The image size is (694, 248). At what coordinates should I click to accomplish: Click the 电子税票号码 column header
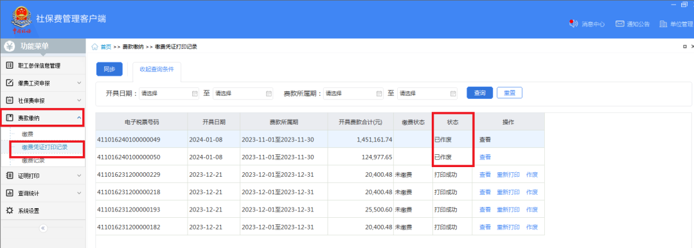click(x=141, y=122)
